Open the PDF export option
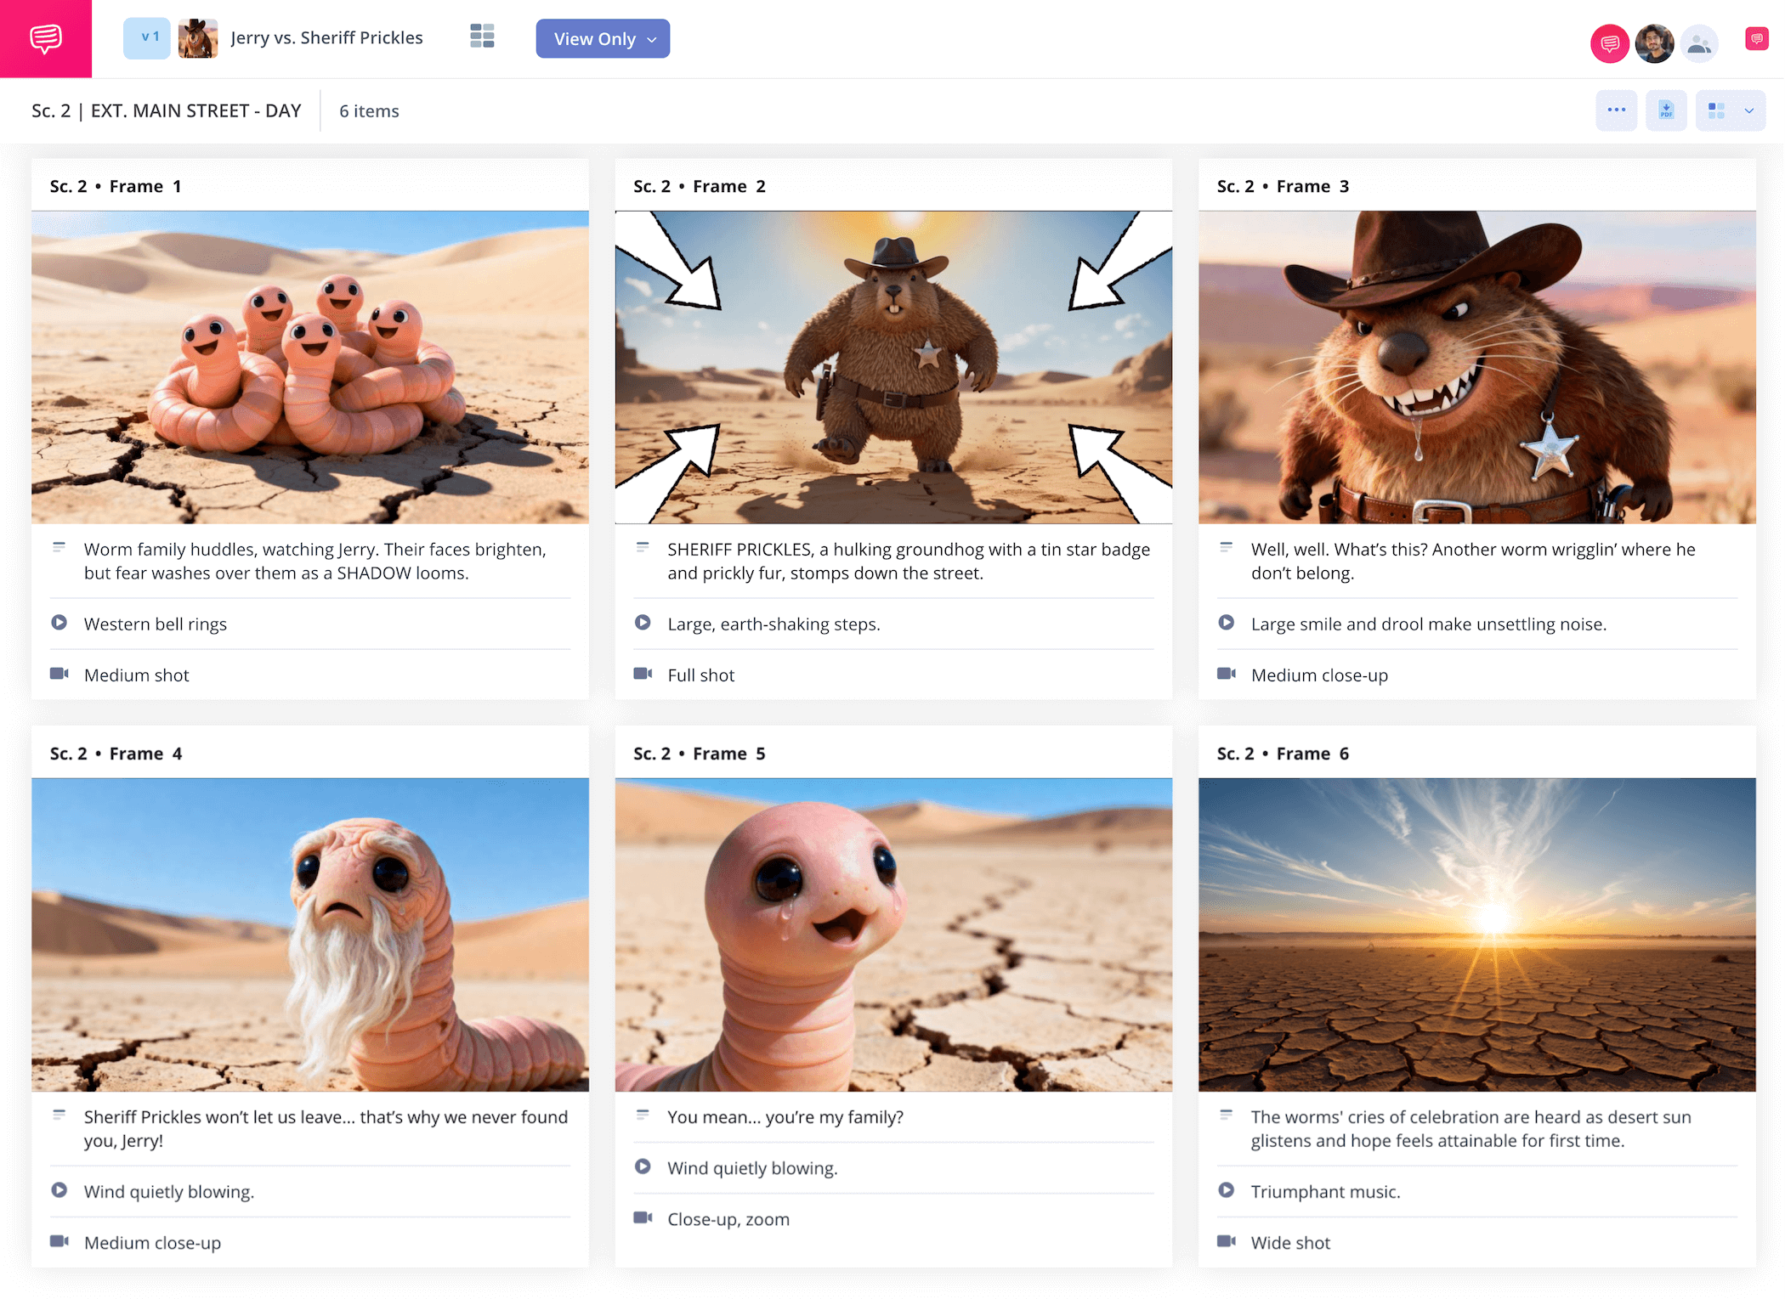This screenshot has height=1299, width=1785. [1666, 110]
